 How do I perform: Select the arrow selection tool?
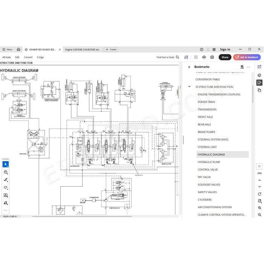click(x=6, y=164)
